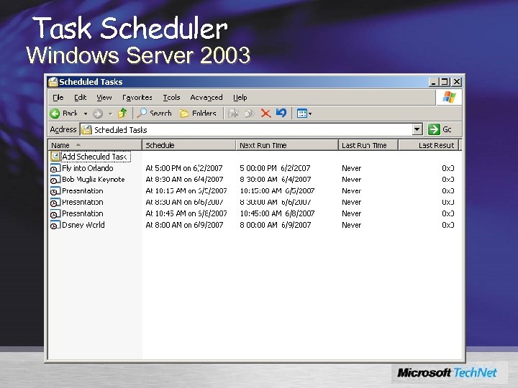Viewport: 518px width, 388px height.
Task: Select Presentation task scheduled 6/5/2007
Action: tap(83, 191)
